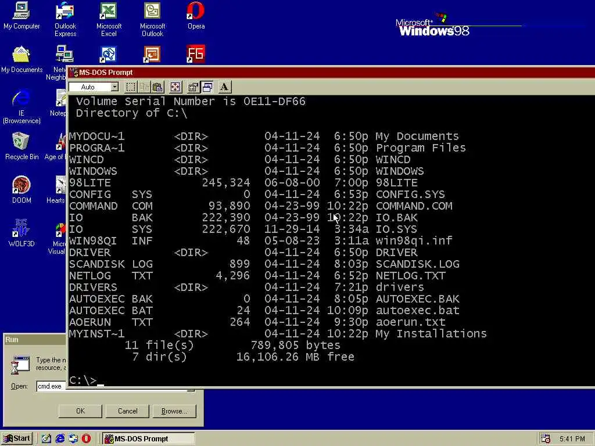The height and width of the screenshot is (446, 595).
Task: Open the FG desktop shortcut
Action: coord(196,54)
